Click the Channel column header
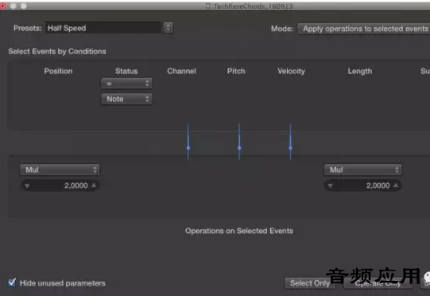The height and width of the screenshot is (296, 430). (x=181, y=71)
